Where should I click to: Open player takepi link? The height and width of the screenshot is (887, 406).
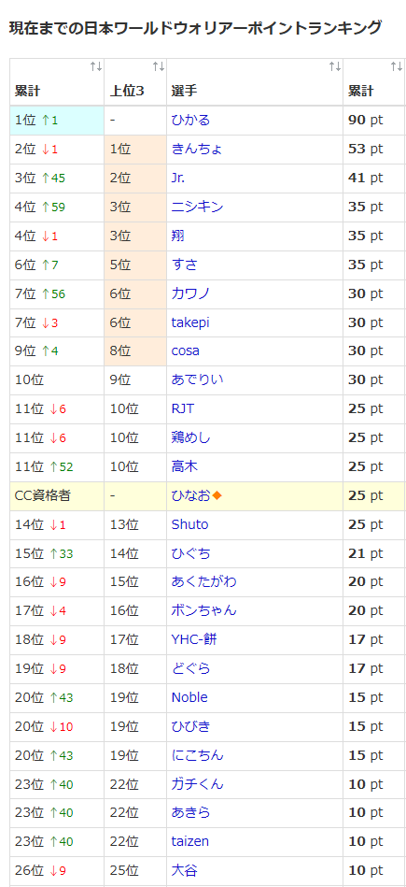tap(190, 322)
